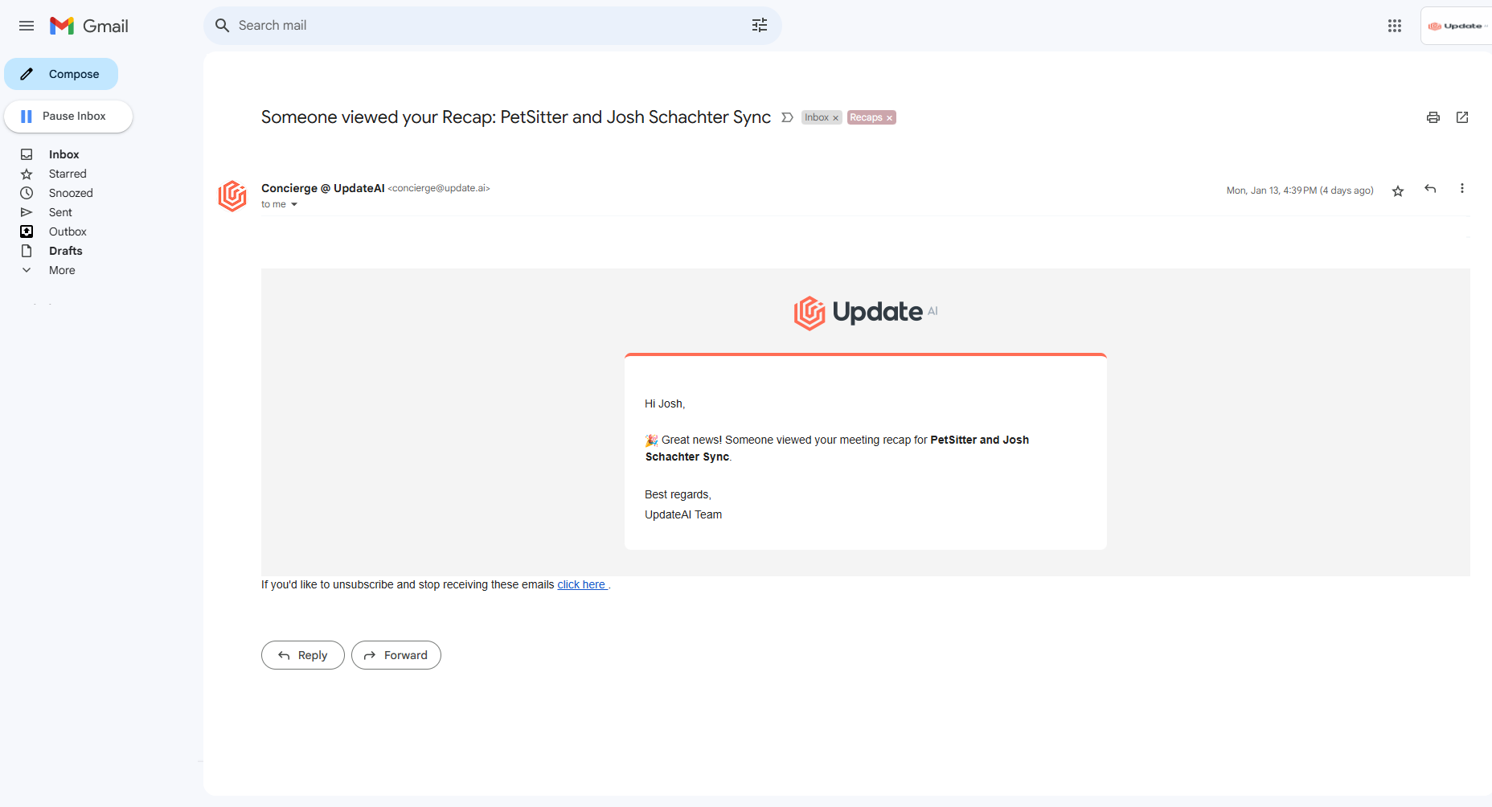Click the Gmail logo
Screen dimensions: 1492x807
(88, 26)
